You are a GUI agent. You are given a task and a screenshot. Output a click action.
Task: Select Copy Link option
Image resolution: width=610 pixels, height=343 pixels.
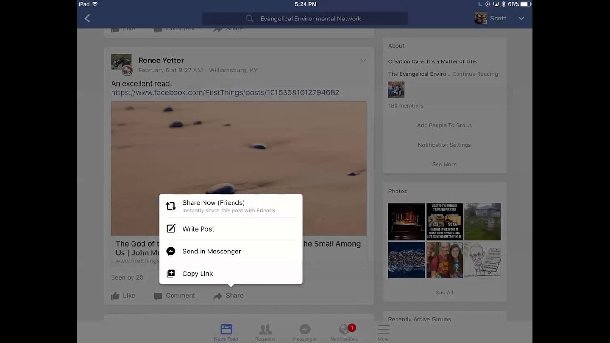pos(231,273)
